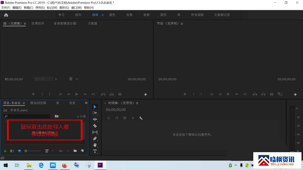Switch to 效果控件 tab

point(38,24)
